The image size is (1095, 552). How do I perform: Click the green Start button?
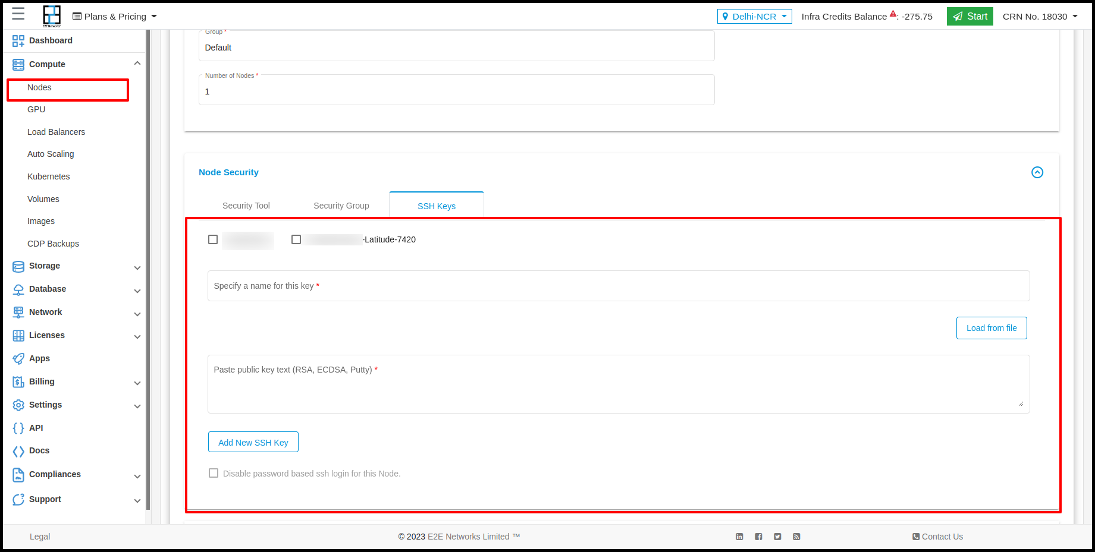coord(970,16)
